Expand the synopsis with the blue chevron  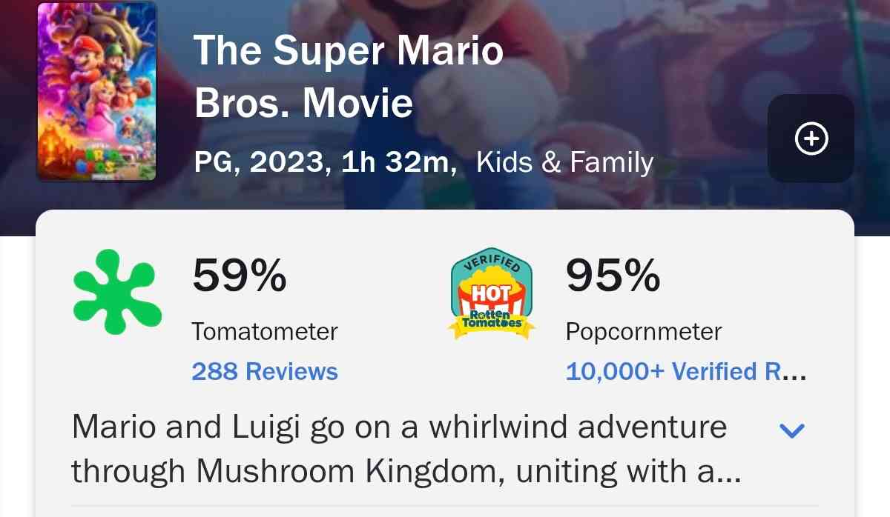point(793,430)
